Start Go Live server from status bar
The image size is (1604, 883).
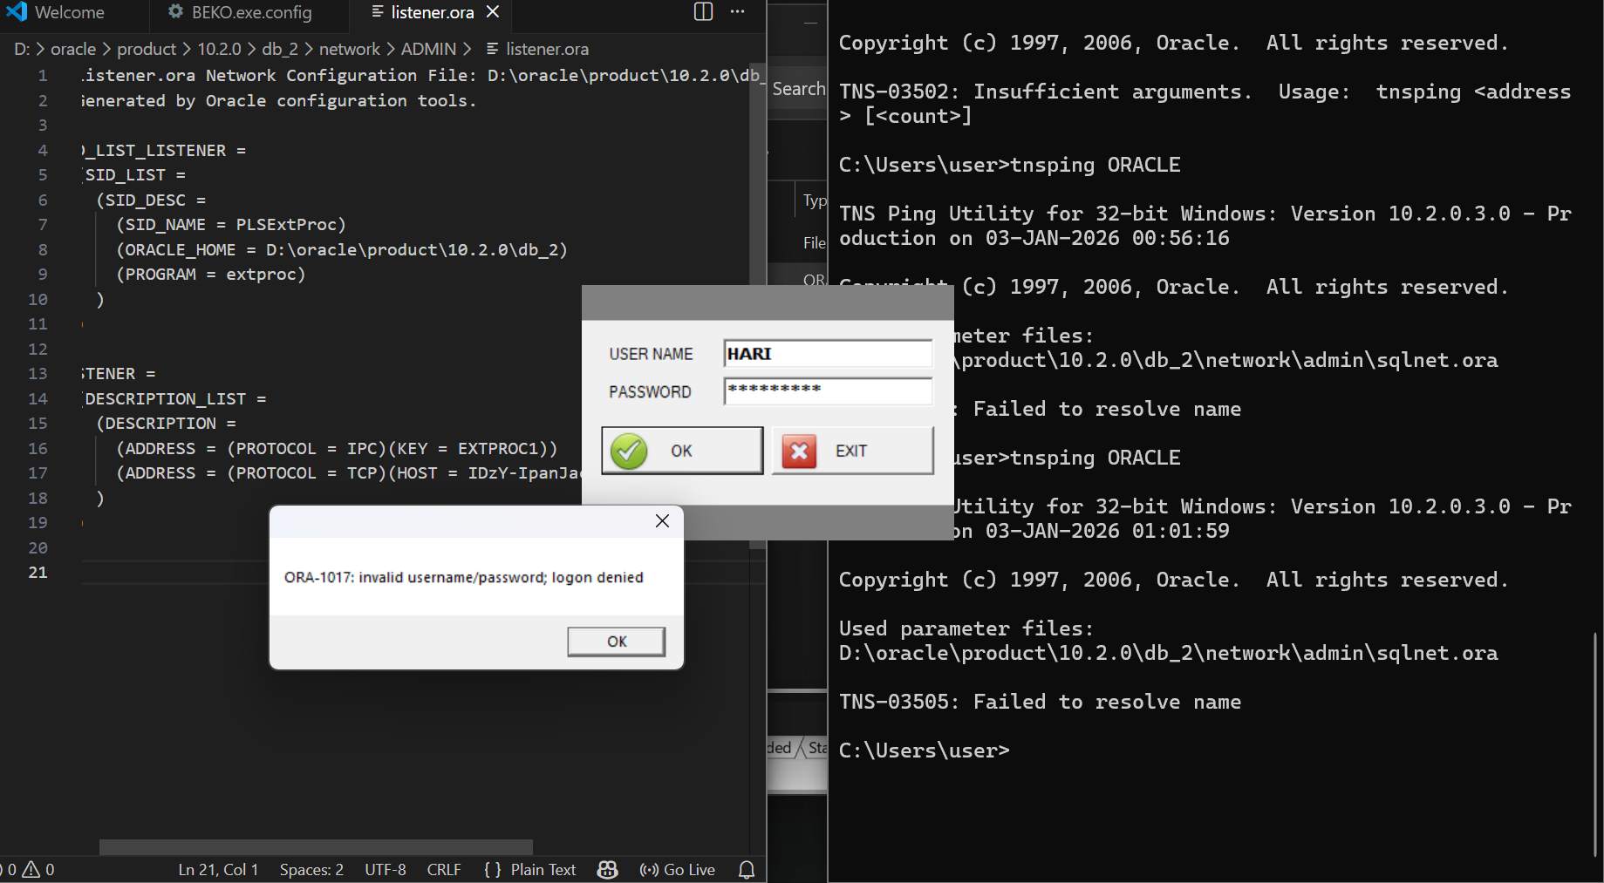click(678, 869)
